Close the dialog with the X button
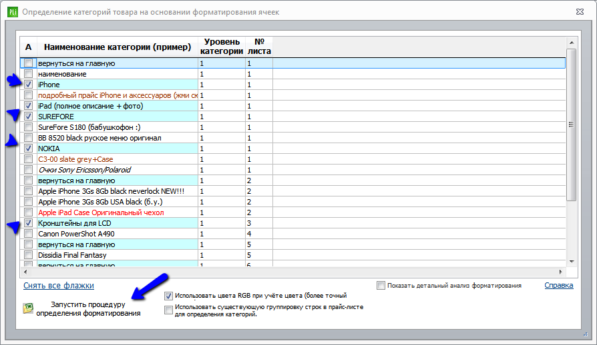The height and width of the screenshot is (345, 597). click(580, 12)
